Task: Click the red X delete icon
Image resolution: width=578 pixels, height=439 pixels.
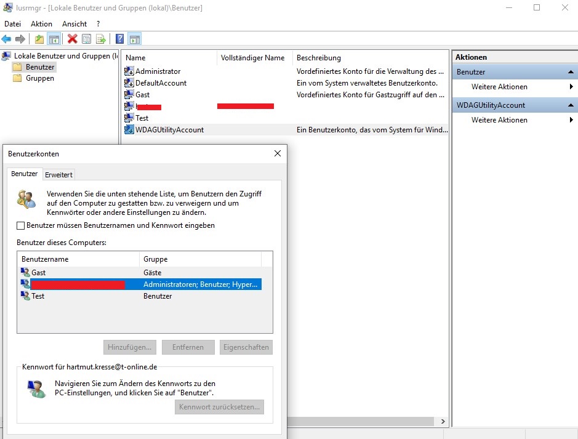Action: tap(72, 39)
